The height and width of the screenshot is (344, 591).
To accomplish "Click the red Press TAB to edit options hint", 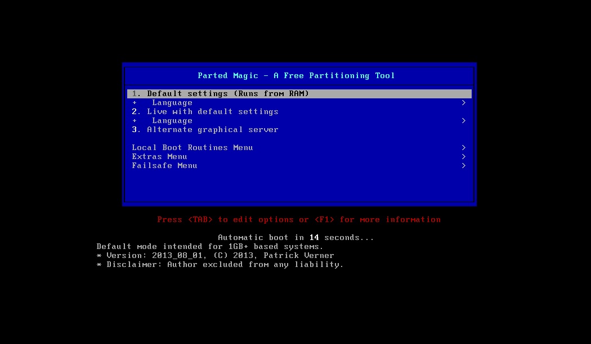I will pos(299,220).
